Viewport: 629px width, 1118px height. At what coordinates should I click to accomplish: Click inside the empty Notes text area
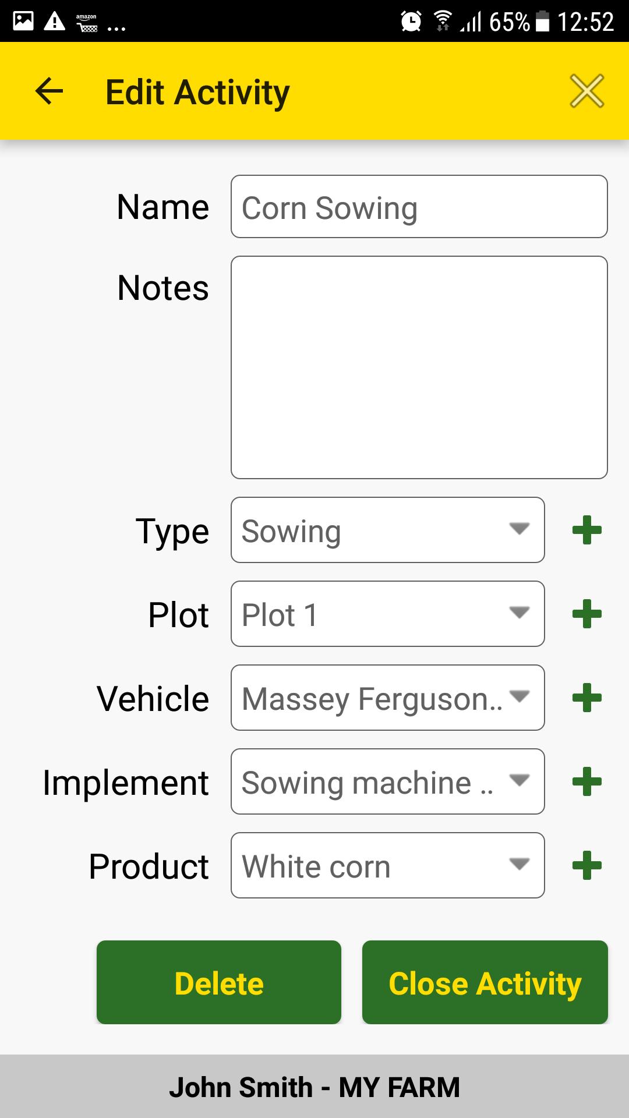point(419,367)
